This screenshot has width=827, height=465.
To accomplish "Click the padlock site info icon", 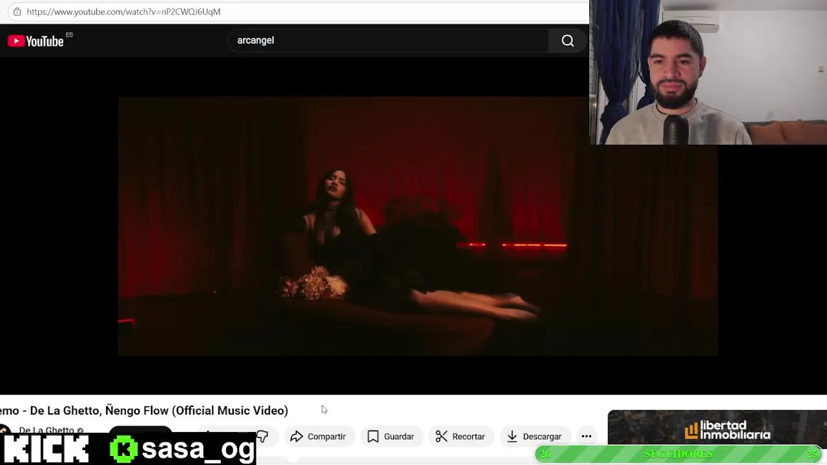I will click(x=17, y=12).
